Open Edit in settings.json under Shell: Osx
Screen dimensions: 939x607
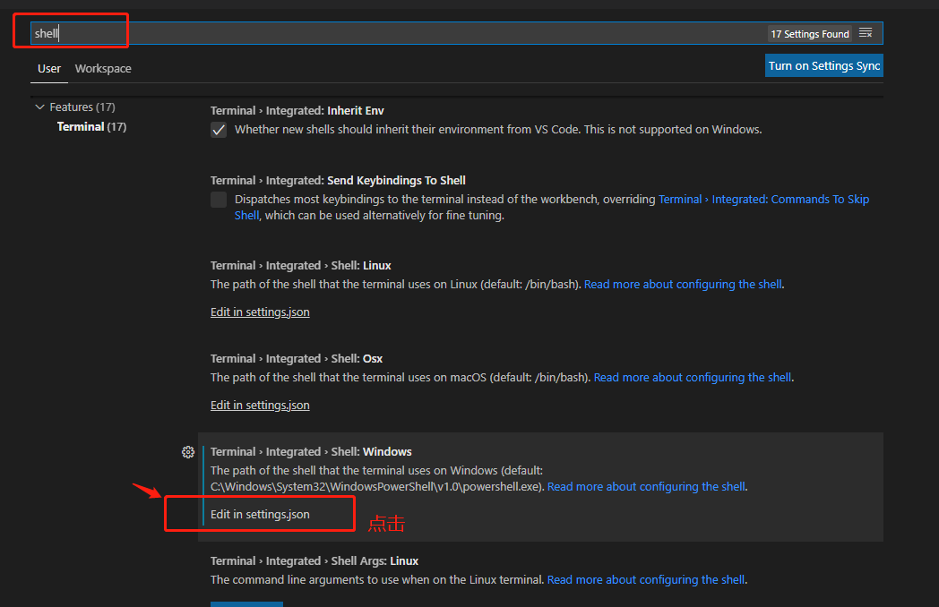259,405
